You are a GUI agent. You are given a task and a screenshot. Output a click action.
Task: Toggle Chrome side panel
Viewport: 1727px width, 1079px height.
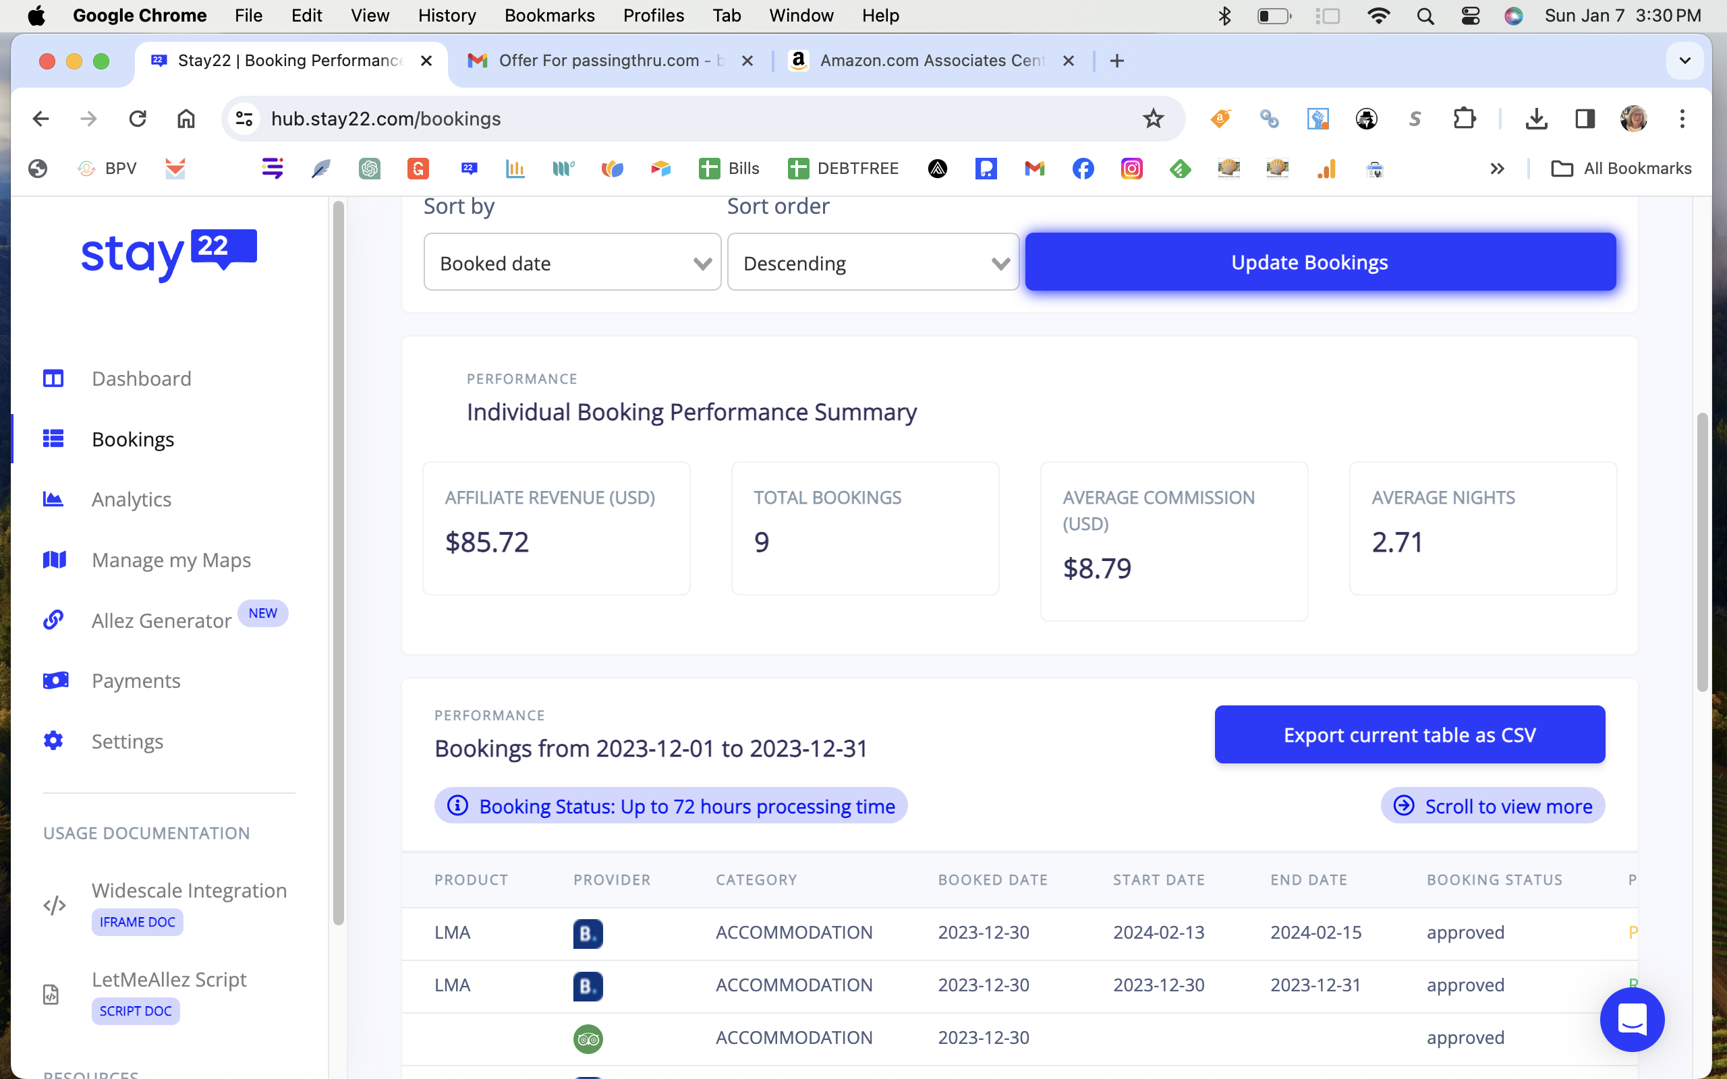point(1585,119)
